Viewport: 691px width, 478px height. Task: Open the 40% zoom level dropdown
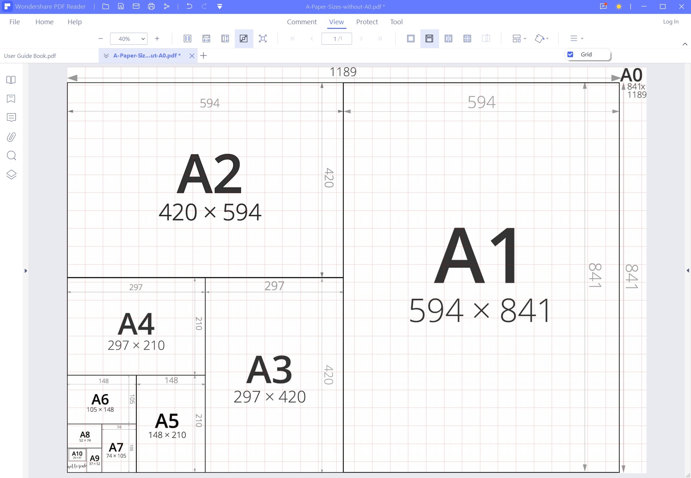(129, 39)
